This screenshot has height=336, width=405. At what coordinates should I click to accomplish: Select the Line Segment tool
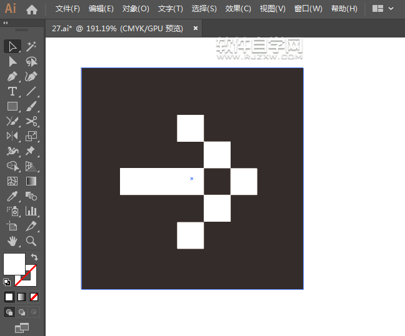31,91
